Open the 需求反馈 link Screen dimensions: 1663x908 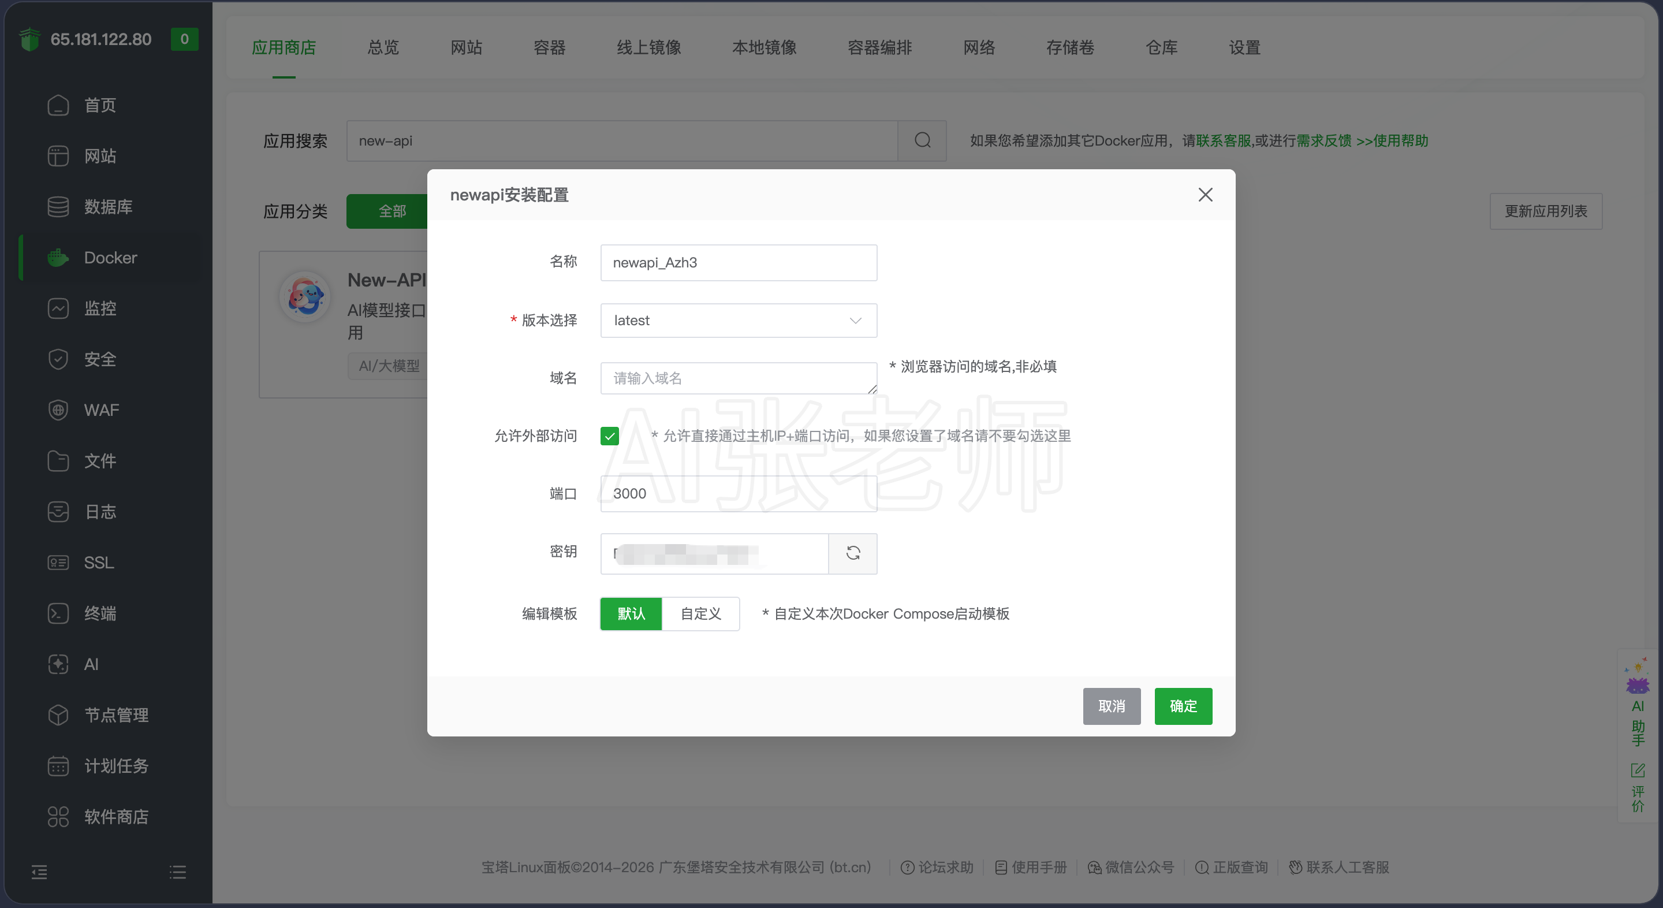[x=1324, y=141]
